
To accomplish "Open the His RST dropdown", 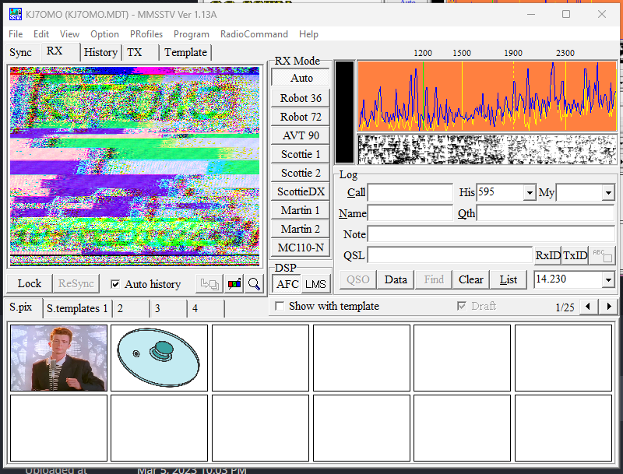I will click(x=530, y=192).
